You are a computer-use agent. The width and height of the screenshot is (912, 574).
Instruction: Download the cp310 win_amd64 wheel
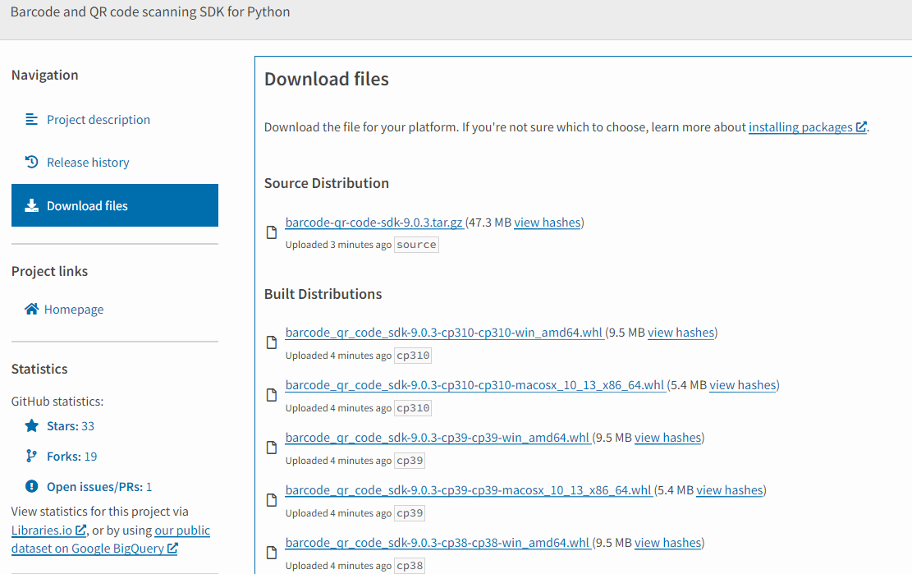tap(443, 333)
